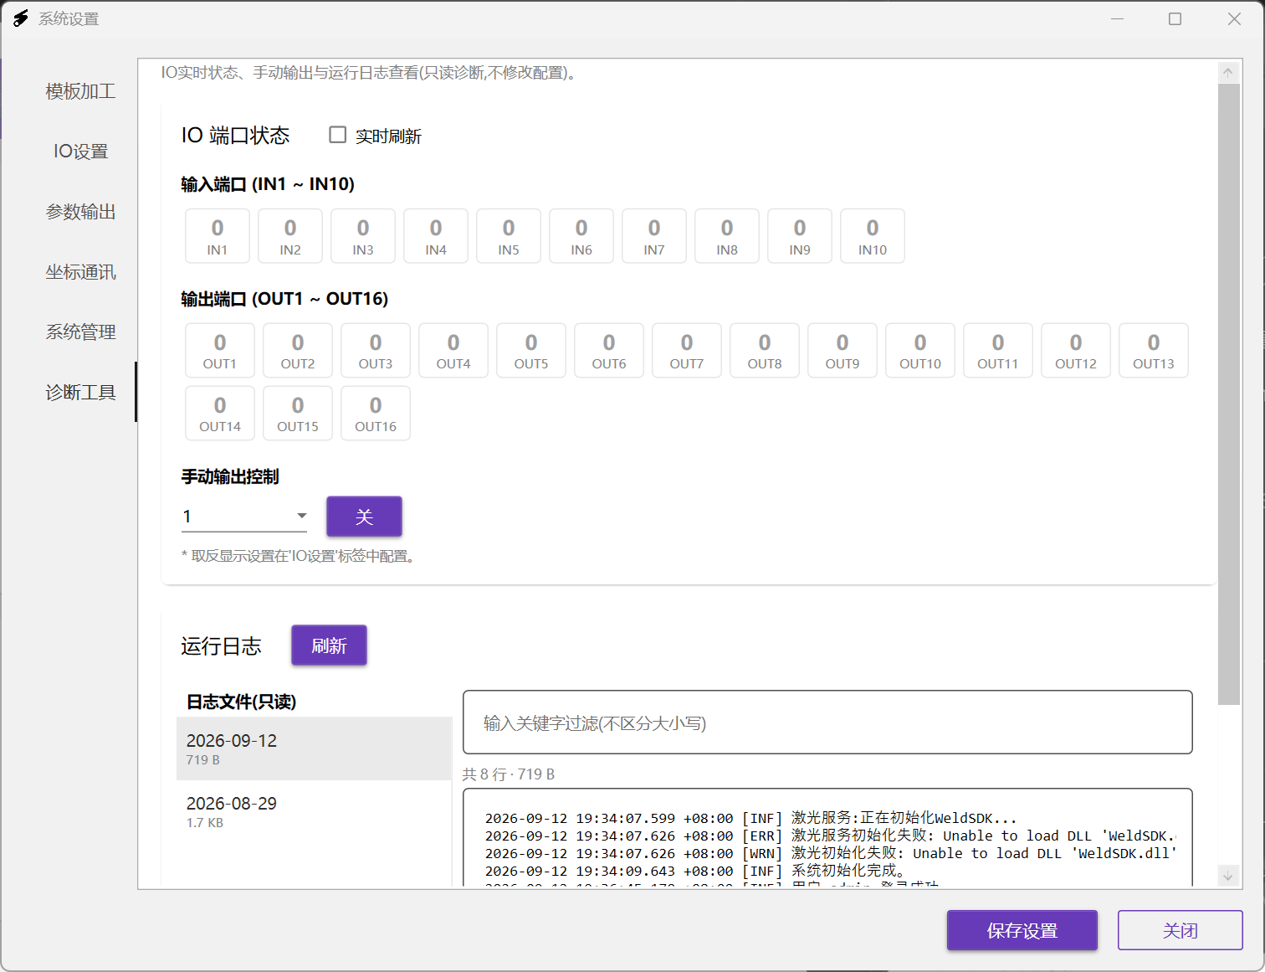1265x972 pixels.
Task: Click the OUT1 output status tile
Action: coord(220,351)
